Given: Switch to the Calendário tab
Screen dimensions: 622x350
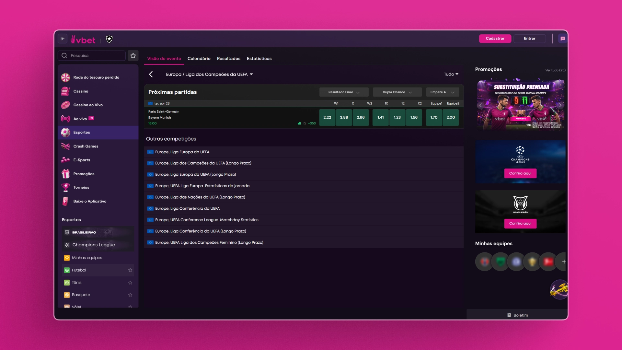Looking at the screenshot, I should coord(199,59).
